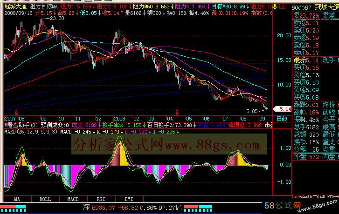Click the date 2008/09/12
The width and height of the screenshot is (339, 214).
pos(18,13)
